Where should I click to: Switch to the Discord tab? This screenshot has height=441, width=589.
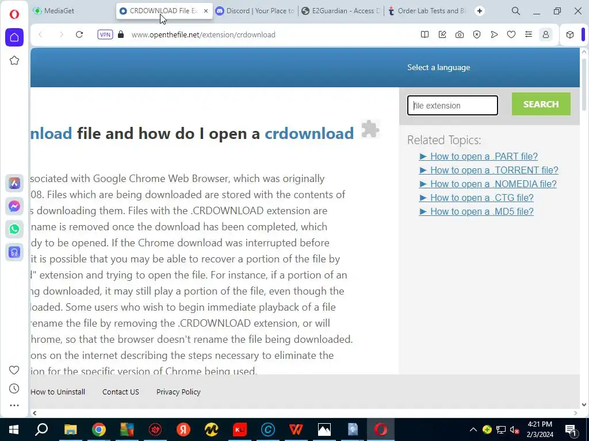coord(256,11)
